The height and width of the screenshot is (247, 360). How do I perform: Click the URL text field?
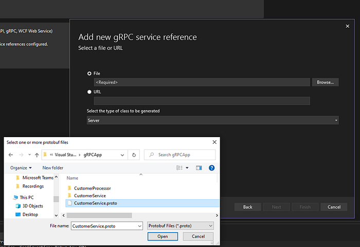pos(202,101)
